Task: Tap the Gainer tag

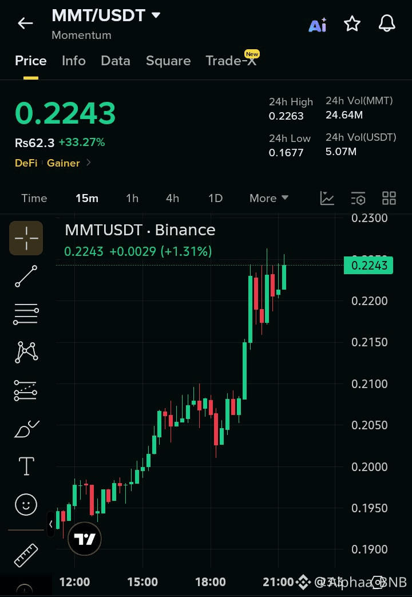Action: 63,163
